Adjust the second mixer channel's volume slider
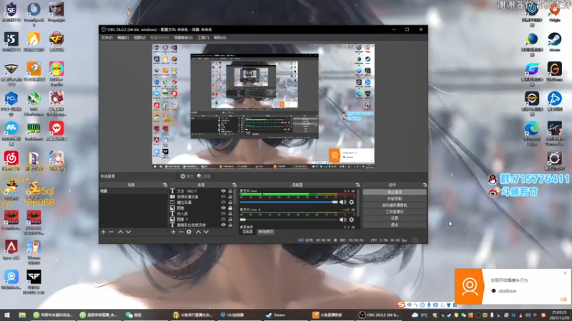 289,220
